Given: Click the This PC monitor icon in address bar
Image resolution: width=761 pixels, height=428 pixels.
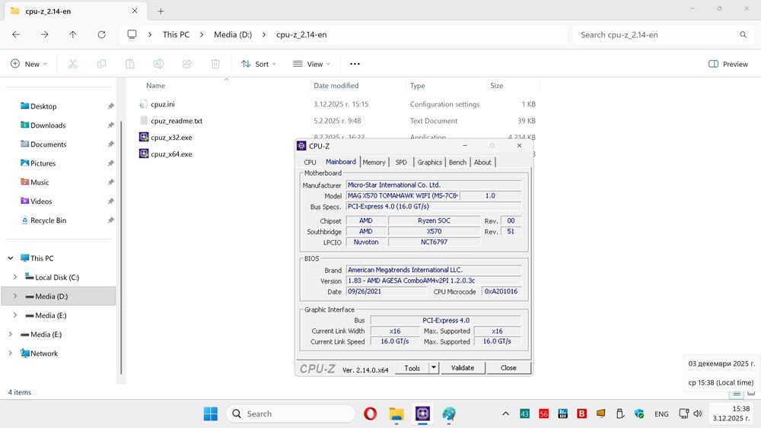Looking at the screenshot, I should [x=132, y=35].
